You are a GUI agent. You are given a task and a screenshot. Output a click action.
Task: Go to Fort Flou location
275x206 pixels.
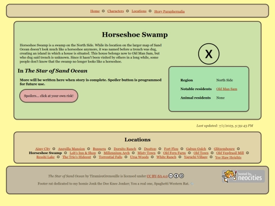(171, 149)
